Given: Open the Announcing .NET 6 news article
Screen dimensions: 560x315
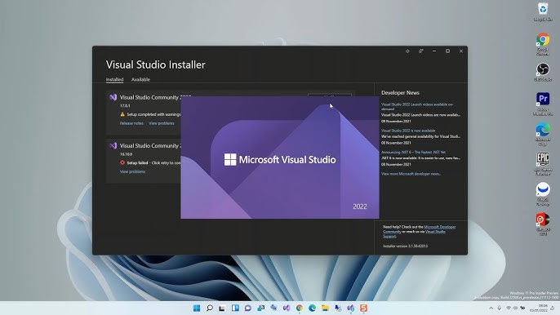Looking at the screenshot, I should click(413, 152).
